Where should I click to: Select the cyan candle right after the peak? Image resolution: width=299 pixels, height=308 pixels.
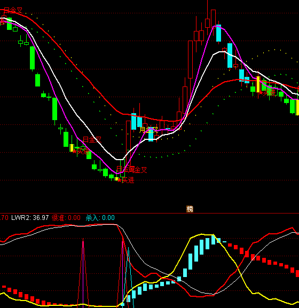[218, 33]
